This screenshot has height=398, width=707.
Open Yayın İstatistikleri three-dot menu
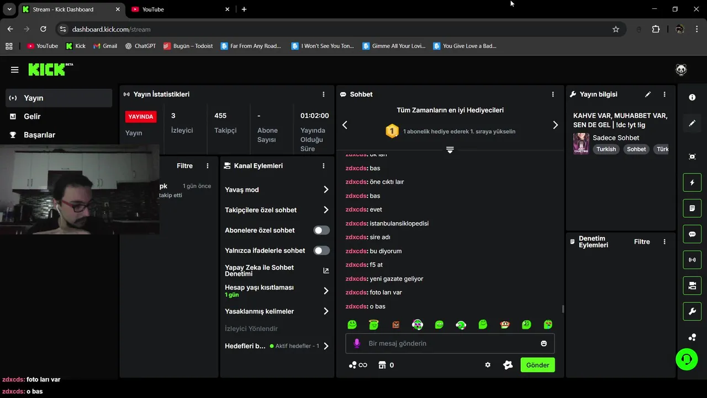pos(324,95)
